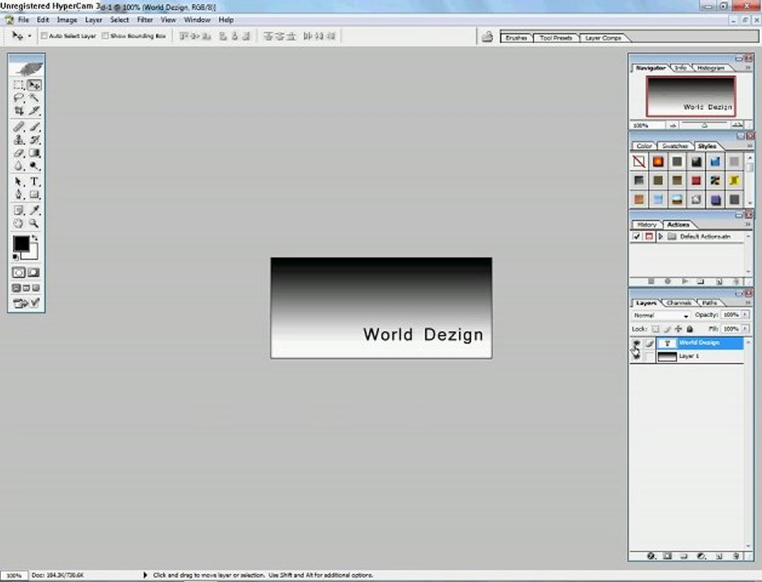
Task: Open the Fill slider arrow
Action: pyautogui.click(x=746, y=329)
